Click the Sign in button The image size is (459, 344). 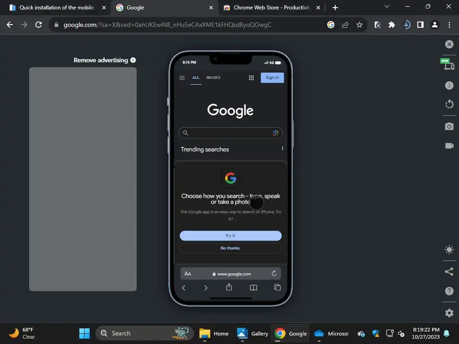(x=272, y=77)
